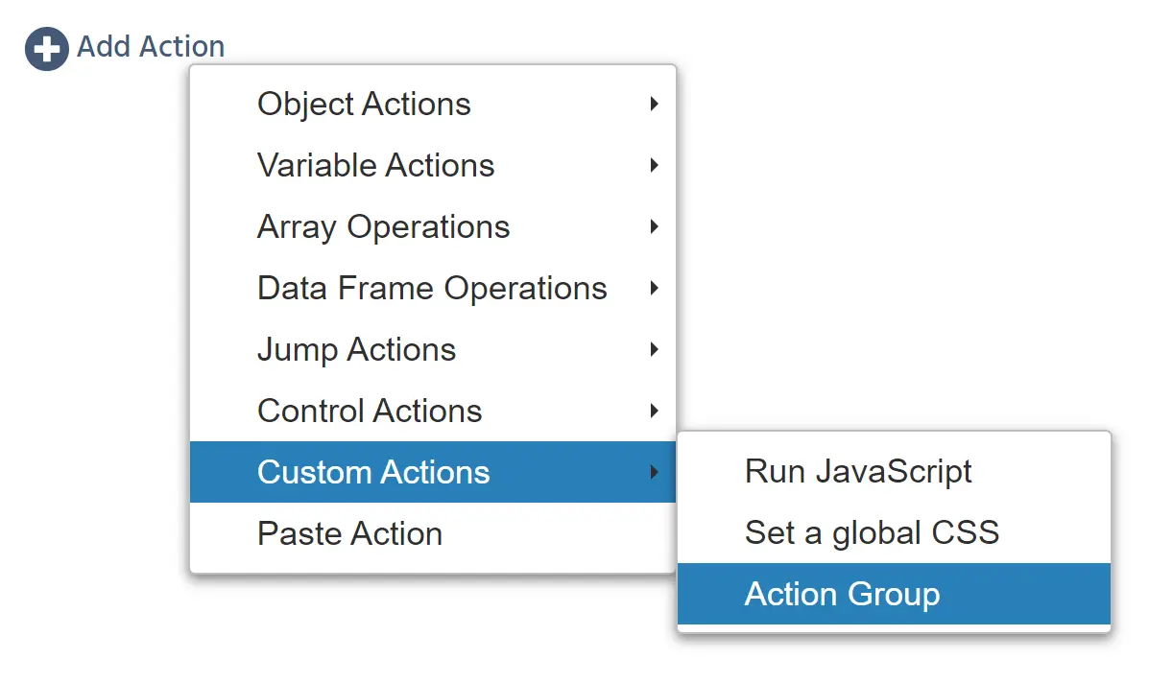Viewport: 1173px width, 683px height.
Task: Choose Set a global CSS
Action: tap(872, 532)
